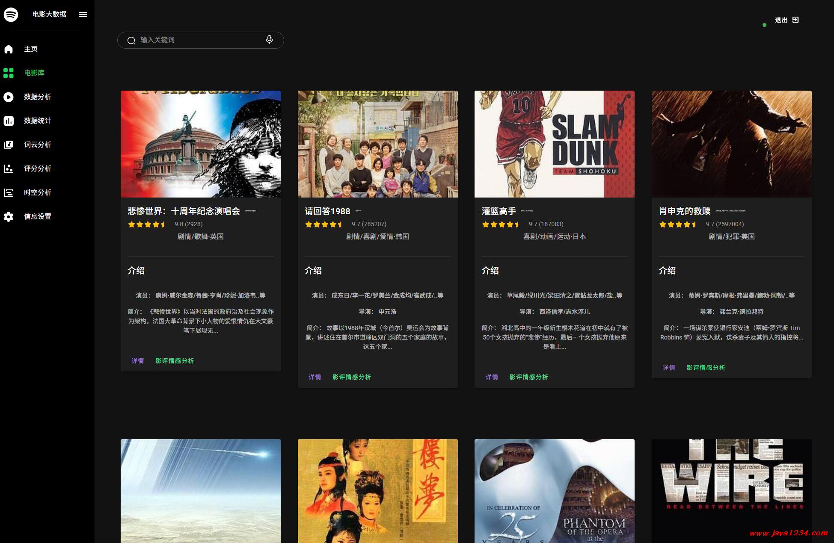This screenshot has width=834, height=543.
Task: Click the microphone icon in search box
Action: click(x=269, y=40)
